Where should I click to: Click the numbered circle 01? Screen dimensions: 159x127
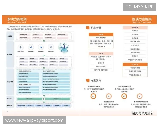[93, 96]
